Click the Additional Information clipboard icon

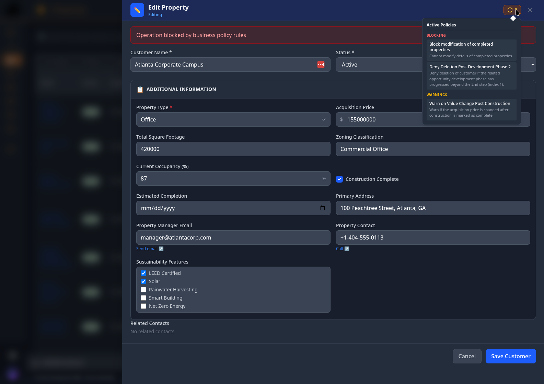tap(140, 90)
